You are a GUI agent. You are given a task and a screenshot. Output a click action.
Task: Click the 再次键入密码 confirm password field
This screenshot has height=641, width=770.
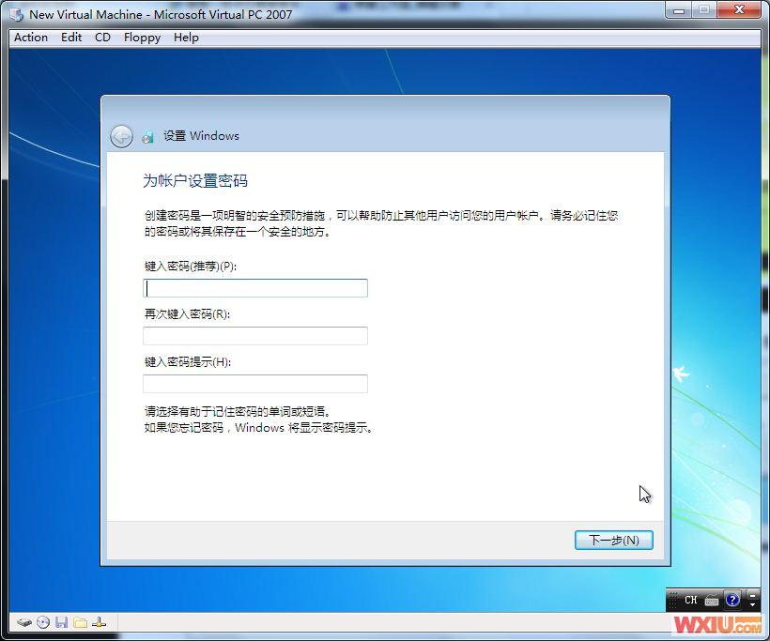(x=255, y=336)
